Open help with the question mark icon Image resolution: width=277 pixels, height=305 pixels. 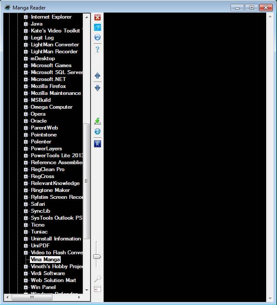coord(98,49)
